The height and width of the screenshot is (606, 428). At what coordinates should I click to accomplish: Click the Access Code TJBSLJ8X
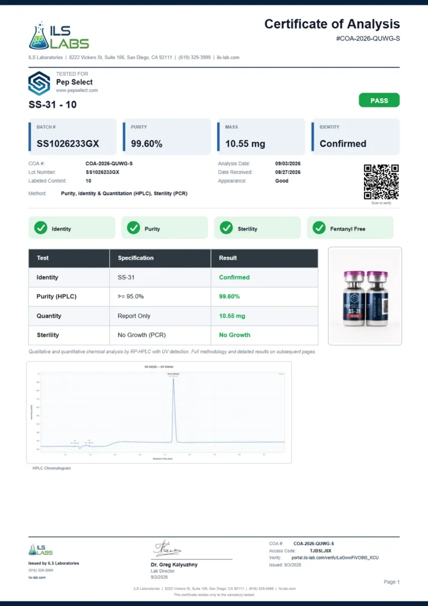point(320,551)
